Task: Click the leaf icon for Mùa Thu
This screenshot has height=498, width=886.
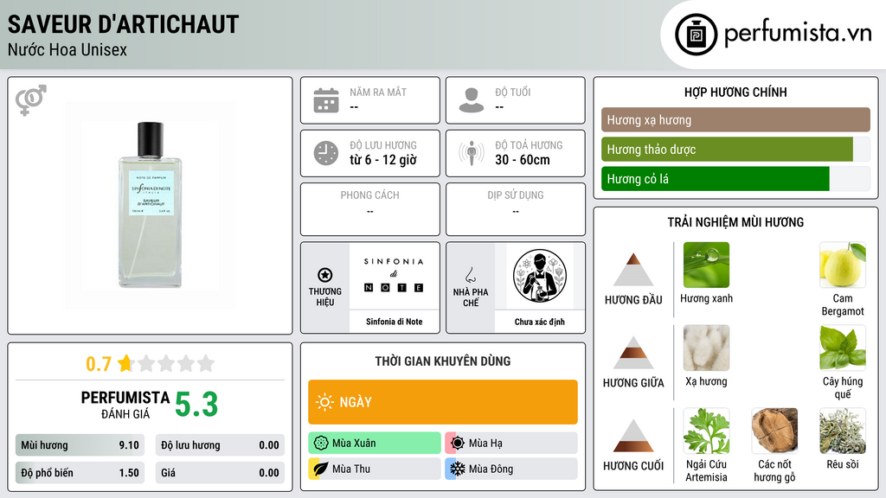Action: pyautogui.click(x=320, y=469)
